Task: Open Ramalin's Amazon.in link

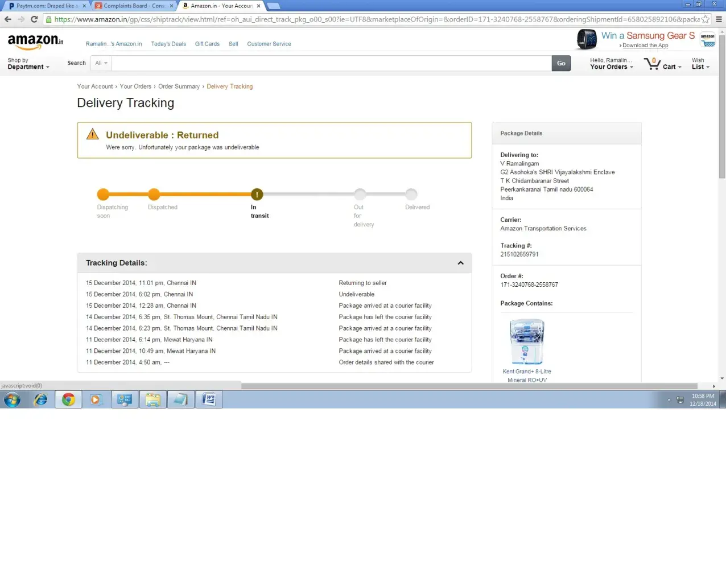Action: point(114,44)
